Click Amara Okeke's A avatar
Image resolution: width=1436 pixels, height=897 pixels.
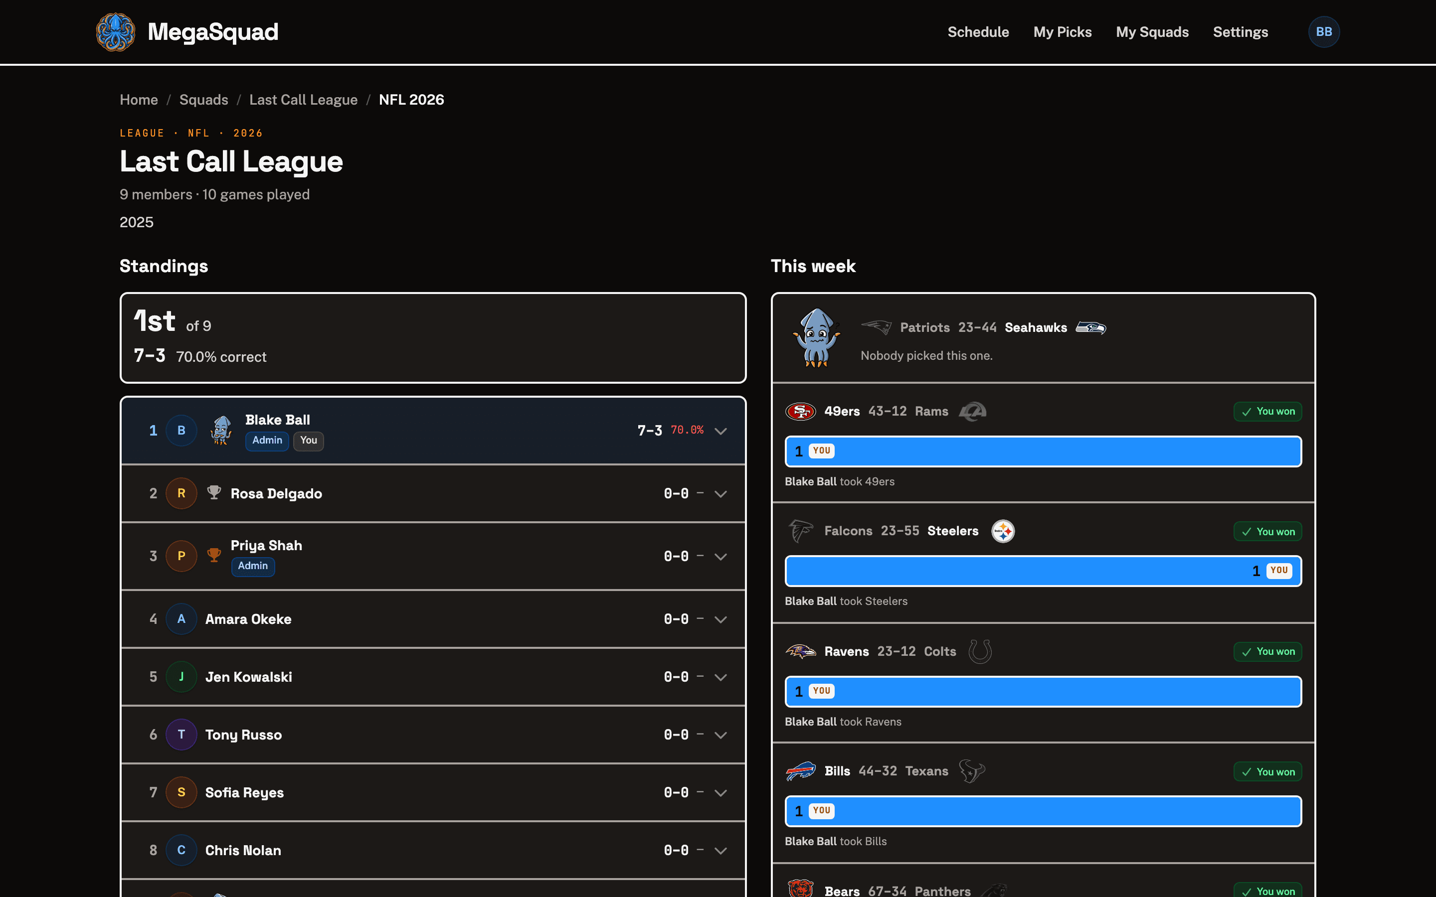pyautogui.click(x=181, y=619)
